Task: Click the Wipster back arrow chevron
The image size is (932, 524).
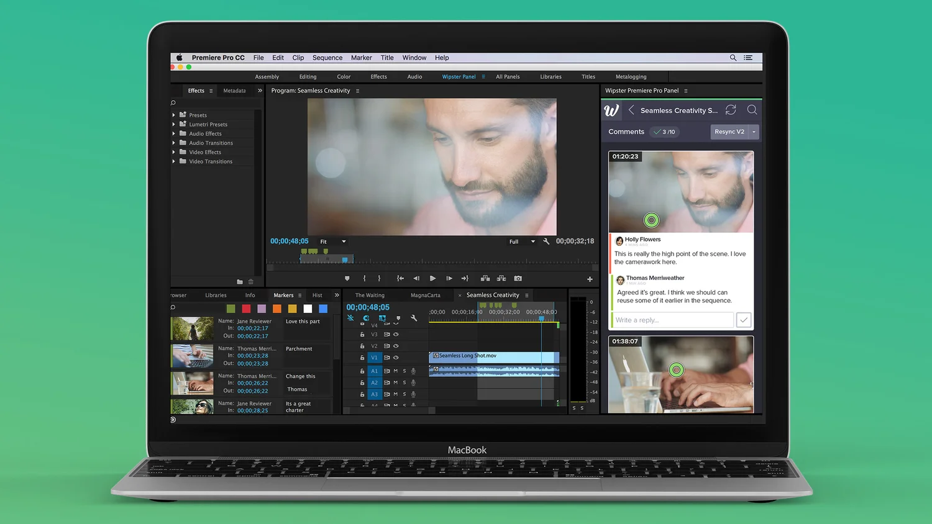Action: coord(631,110)
